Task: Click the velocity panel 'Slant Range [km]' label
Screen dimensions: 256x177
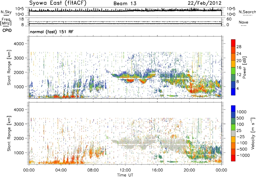Action: pos(9,134)
